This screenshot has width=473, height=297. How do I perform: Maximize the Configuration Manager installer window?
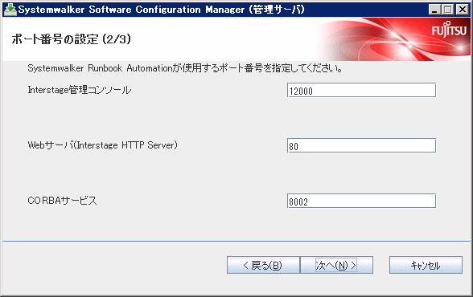click(x=448, y=10)
